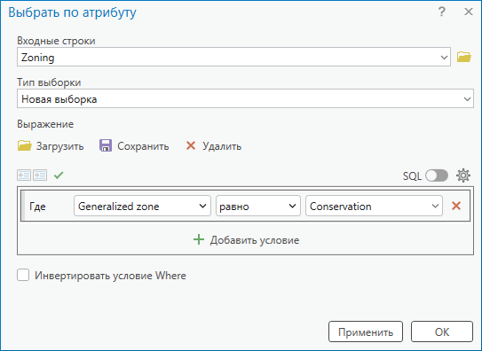482x351 pixels.
Task: Remove the Generalized zone clause with red X
Action: tap(456, 206)
